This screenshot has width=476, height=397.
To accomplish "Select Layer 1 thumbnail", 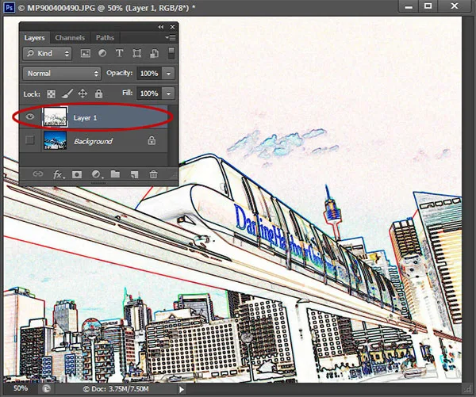I will [x=55, y=116].
